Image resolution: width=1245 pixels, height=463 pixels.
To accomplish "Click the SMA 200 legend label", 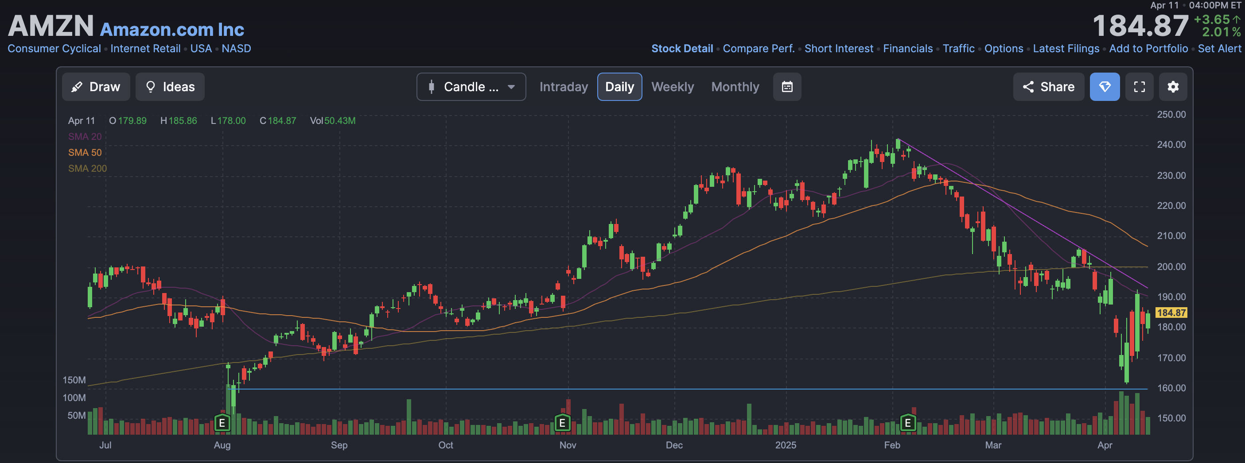I will (87, 169).
